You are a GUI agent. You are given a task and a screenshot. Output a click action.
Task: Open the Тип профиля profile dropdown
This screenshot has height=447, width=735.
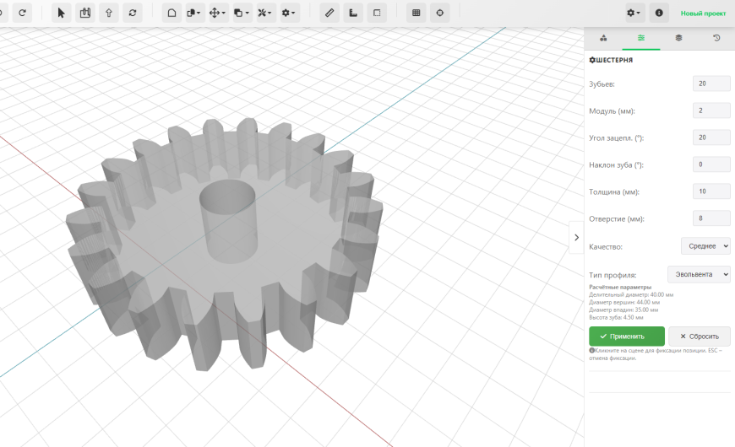699,274
